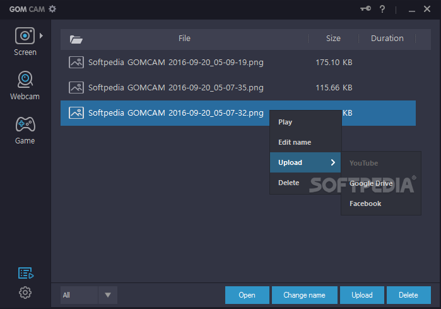441x309 pixels.
Task: Select YouTube in upload submenu
Action: click(x=381, y=163)
